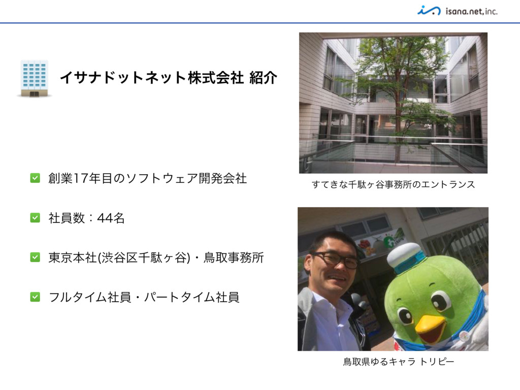The image size is (520, 390).
Task: Click the checkmark beside フルタイム社員・パートタイム社員
Action: point(35,297)
